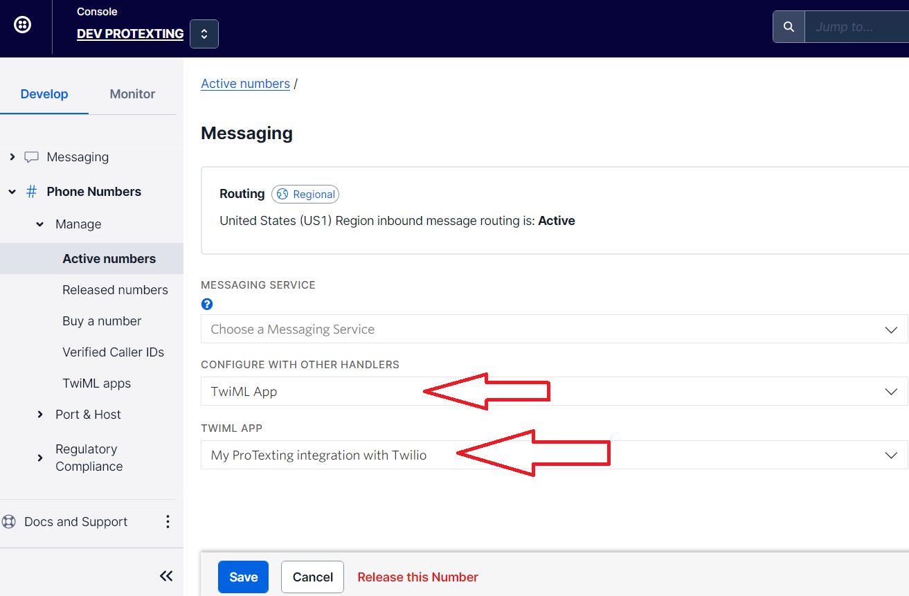Image resolution: width=909 pixels, height=596 pixels.
Task: Switch to the Develop tab
Action: coord(44,94)
